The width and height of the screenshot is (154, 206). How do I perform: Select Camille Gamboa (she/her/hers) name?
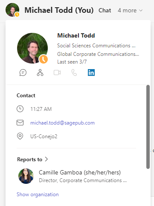(x=80, y=172)
